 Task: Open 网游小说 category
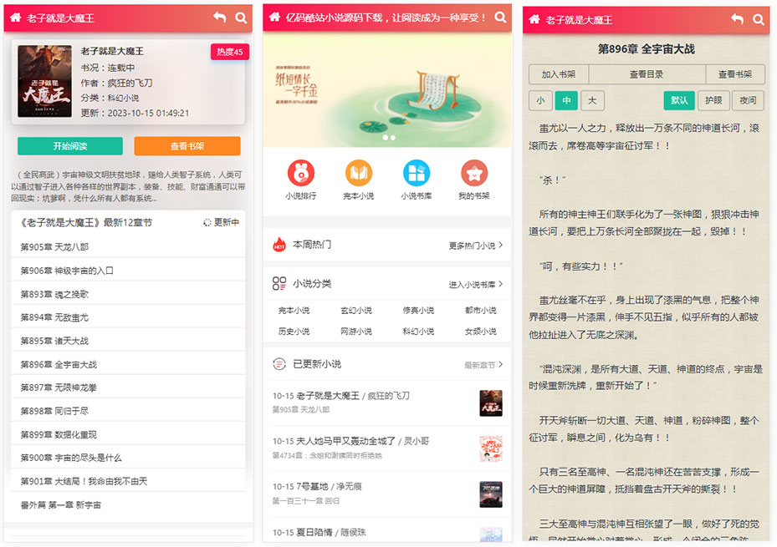coord(356,332)
